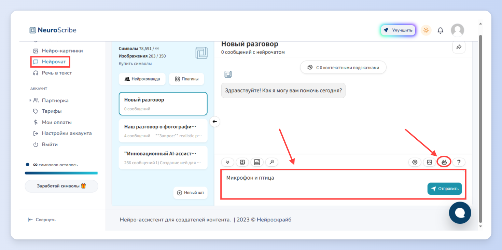502x250 pixels.
Task: Click the share conversation arrow icon
Action: pyautogui.click(x=459, y=47)
